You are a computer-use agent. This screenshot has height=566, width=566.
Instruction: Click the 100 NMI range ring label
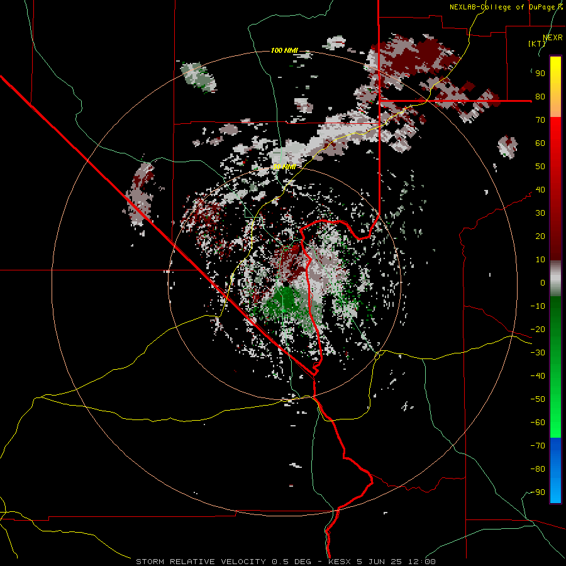pos(284,50)
